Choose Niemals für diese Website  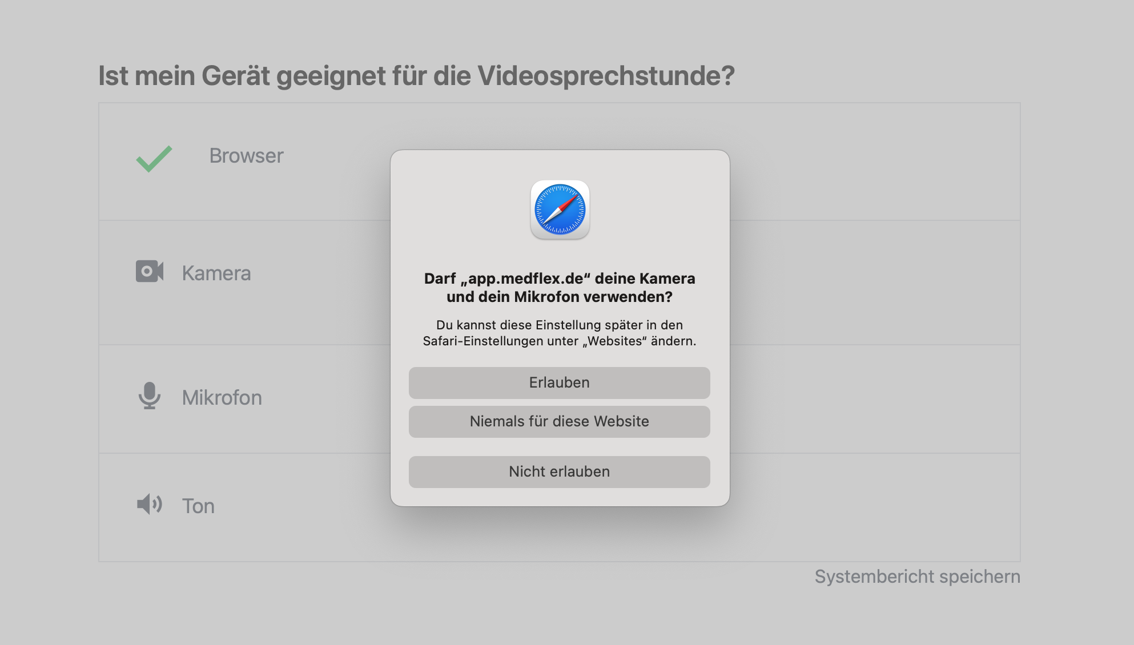coord(559,421)
